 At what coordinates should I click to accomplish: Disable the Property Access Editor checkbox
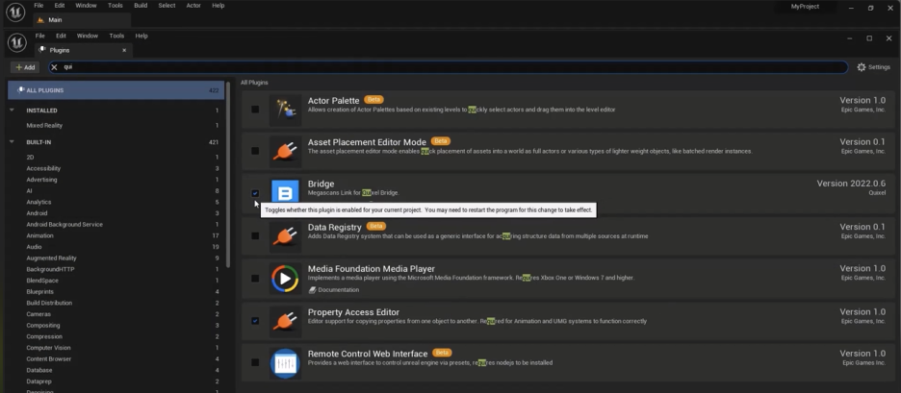tap(255, 321)
